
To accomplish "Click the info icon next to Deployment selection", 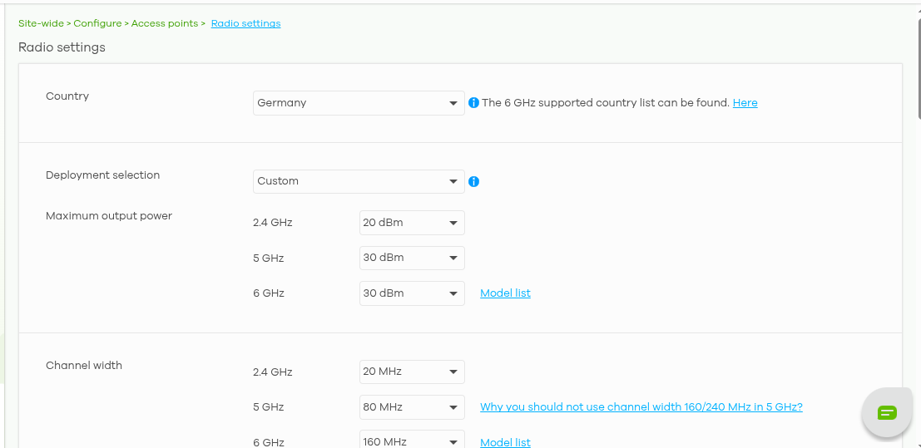I will tap(473, 181).
